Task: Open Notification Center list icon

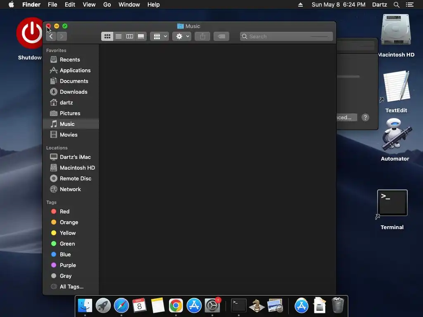Action: [x=410, y=5]
